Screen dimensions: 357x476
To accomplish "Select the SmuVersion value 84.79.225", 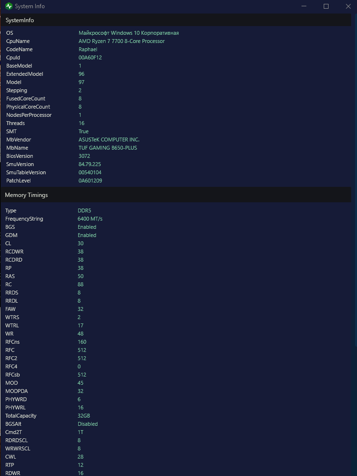I will coord(90,164).
